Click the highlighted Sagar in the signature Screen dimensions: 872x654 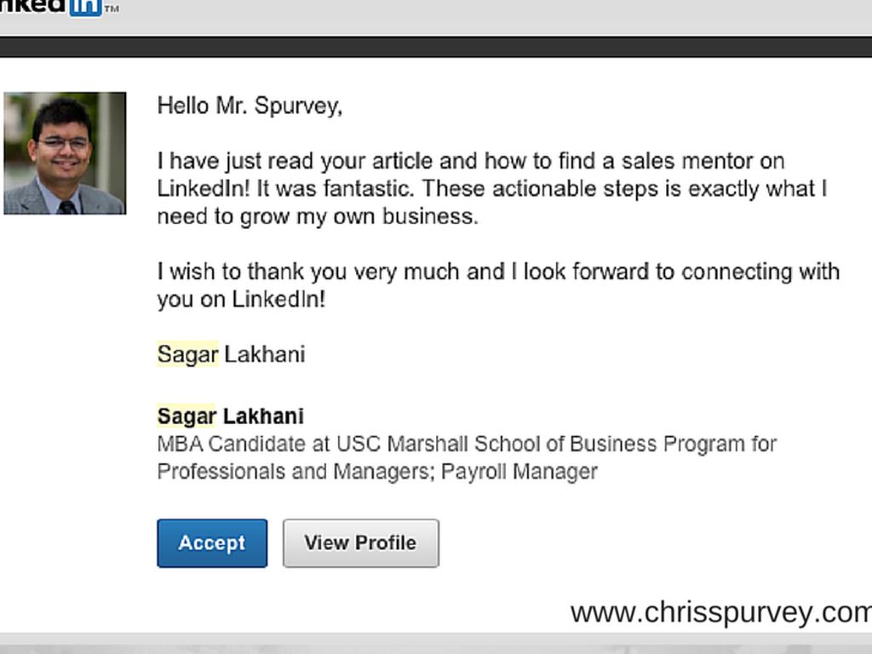coord(187,354)
